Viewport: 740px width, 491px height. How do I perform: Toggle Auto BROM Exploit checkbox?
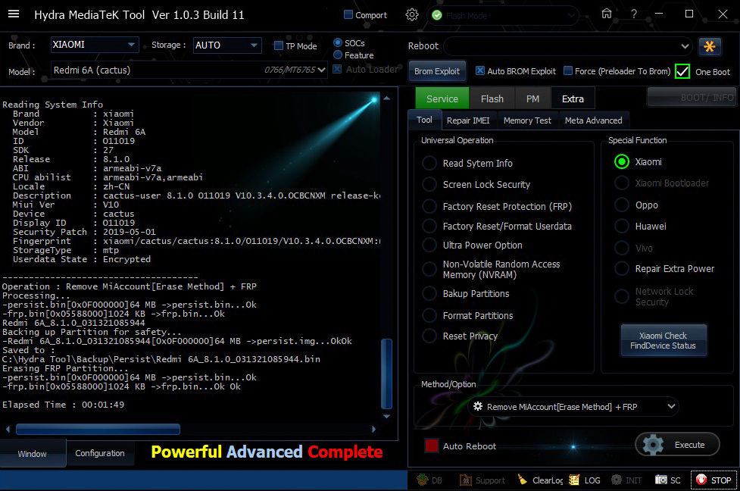point(480,71)
